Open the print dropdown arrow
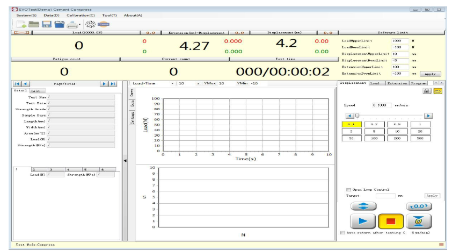 pyautogui.click(x=79, y=25)
